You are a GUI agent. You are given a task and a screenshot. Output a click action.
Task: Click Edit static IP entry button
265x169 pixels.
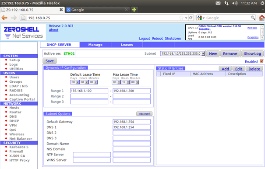pos(239,69)
